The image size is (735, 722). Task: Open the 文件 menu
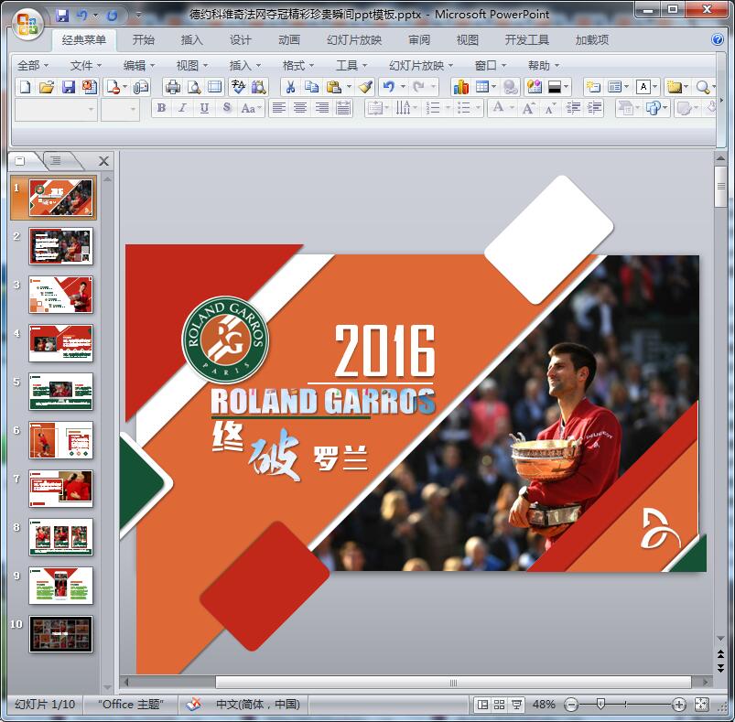[x=86, y=66]
